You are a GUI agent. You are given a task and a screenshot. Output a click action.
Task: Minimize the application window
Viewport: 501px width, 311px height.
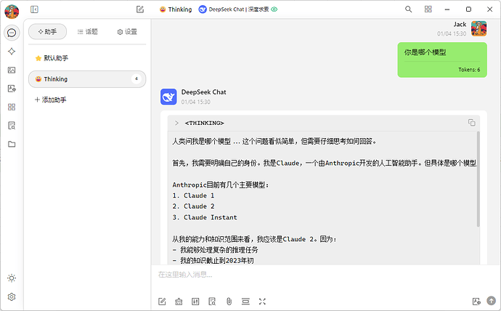pyautogui.click(x=447, y=9)
